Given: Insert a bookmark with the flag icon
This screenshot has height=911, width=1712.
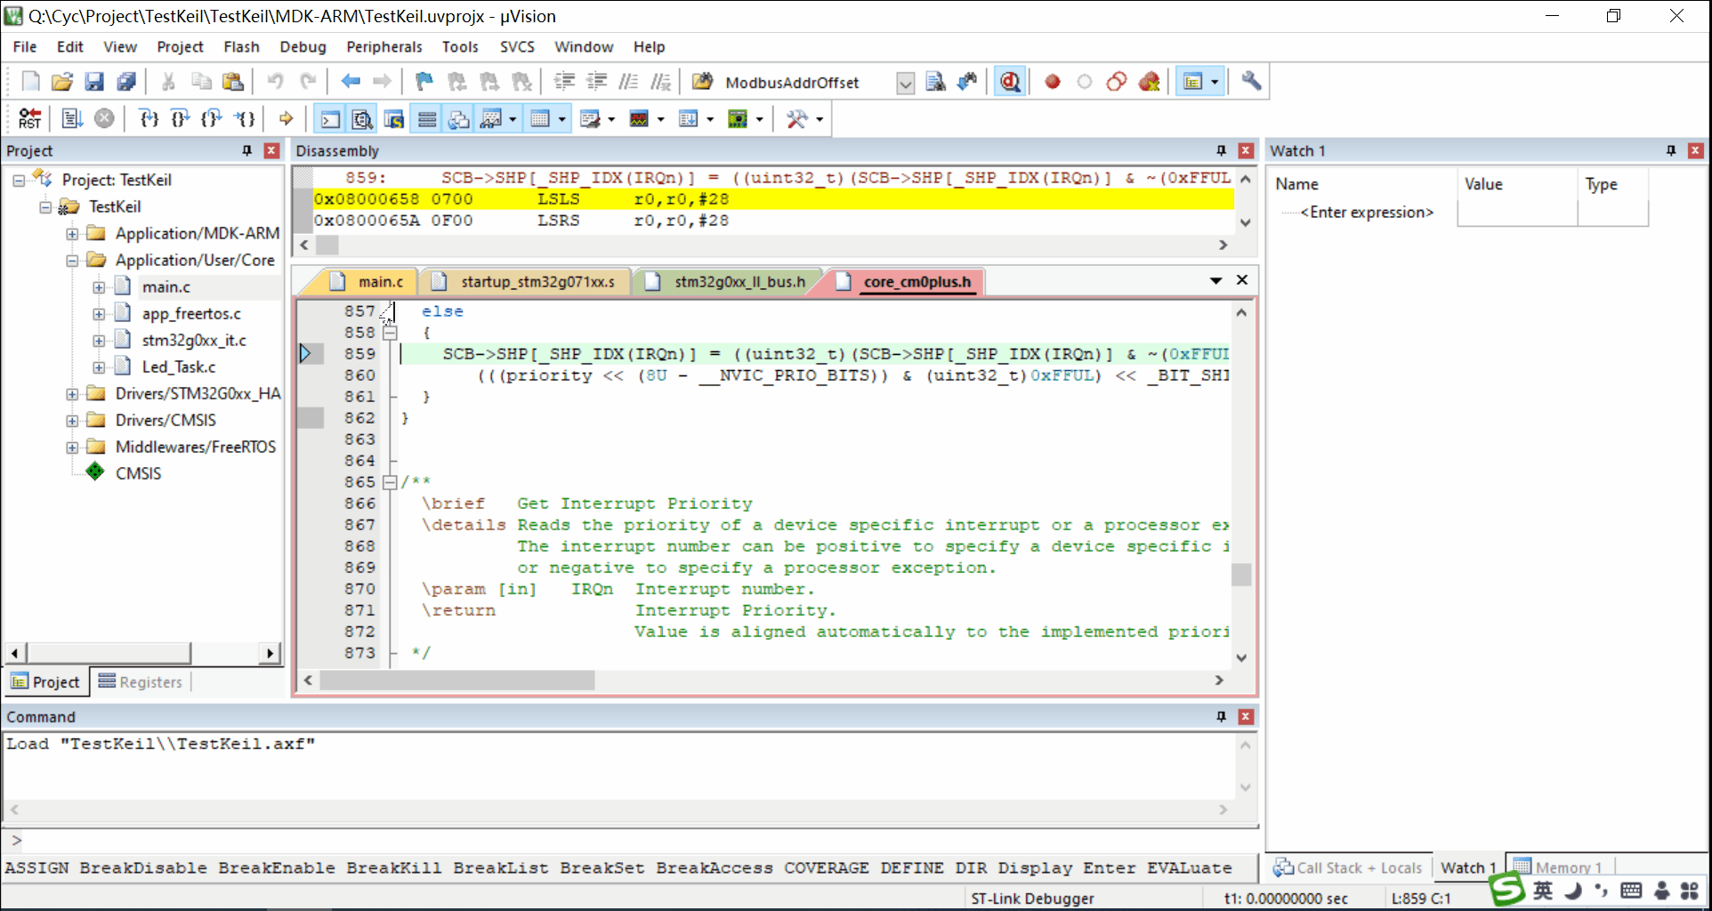Looking at the screenshot, I should (x=424, y=82).
